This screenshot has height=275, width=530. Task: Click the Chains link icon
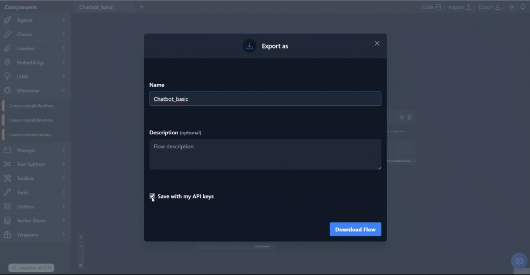tap(7, 35)
